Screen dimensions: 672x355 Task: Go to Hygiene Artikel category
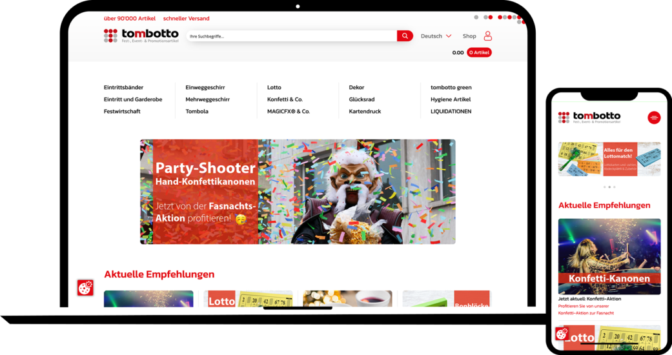(451, 99)
